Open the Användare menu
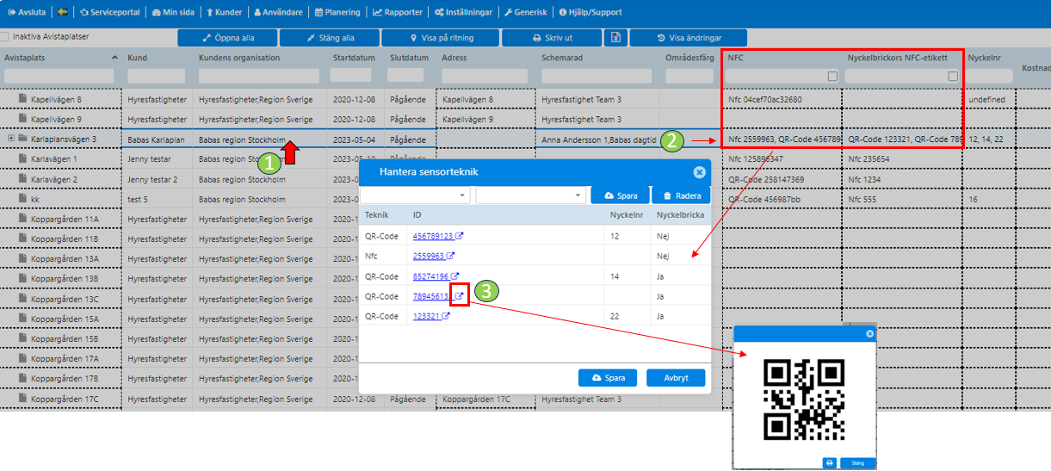The image size is (1051, 471). 280,12
